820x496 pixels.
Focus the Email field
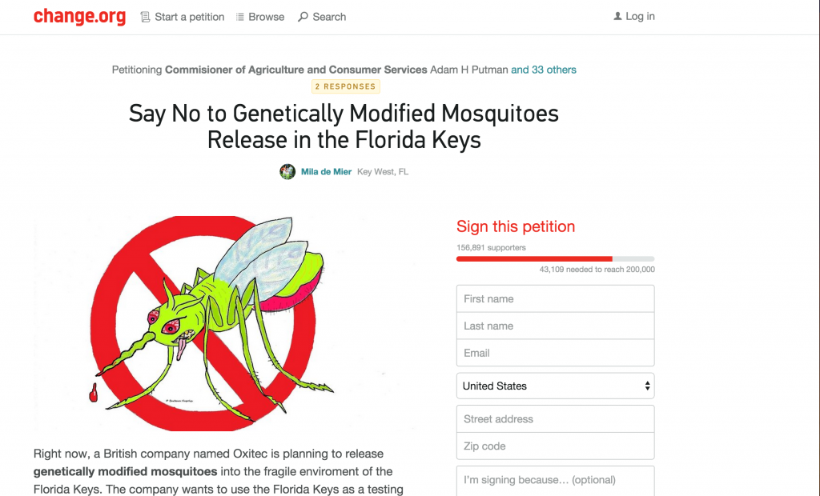point(556,353)
